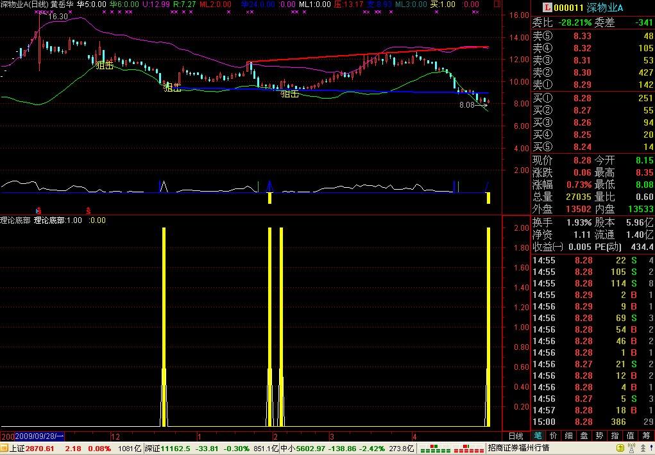Open the 值 value tab
The height and width of the screenshot is (455, 655).
[631, 436]
